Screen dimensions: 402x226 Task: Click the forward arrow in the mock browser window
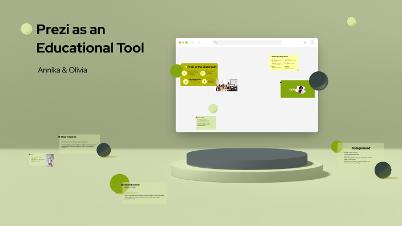199,43
